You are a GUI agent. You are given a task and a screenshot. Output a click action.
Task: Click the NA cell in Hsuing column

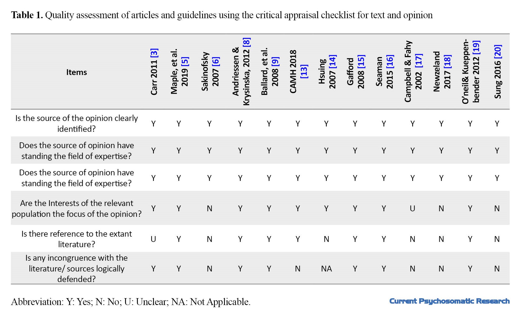pos(326,269)
